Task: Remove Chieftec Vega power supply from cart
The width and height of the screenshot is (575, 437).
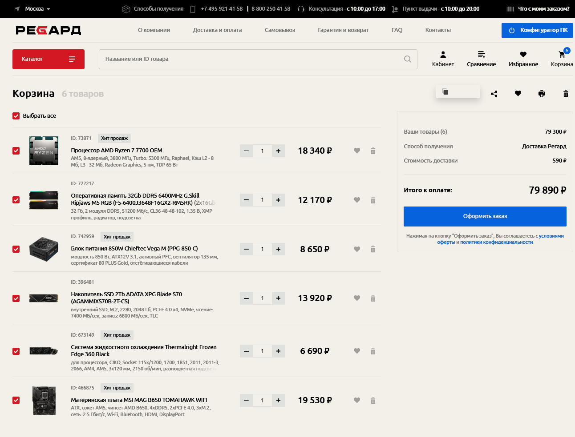Action: click(373, 249)
